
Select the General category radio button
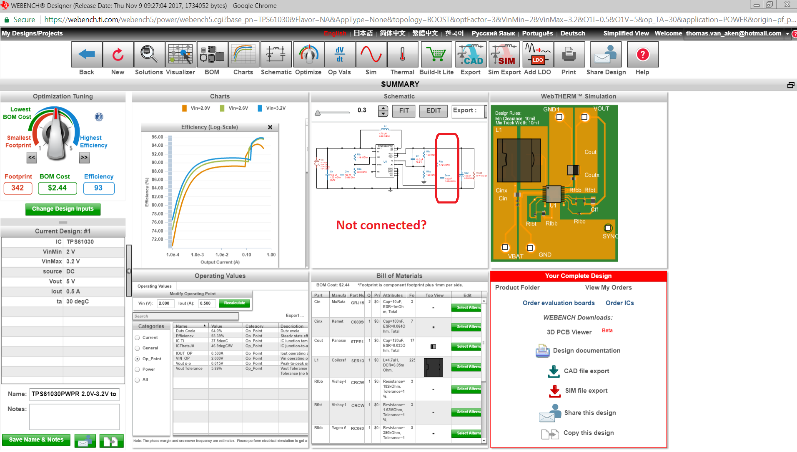[x=137, y=348]
